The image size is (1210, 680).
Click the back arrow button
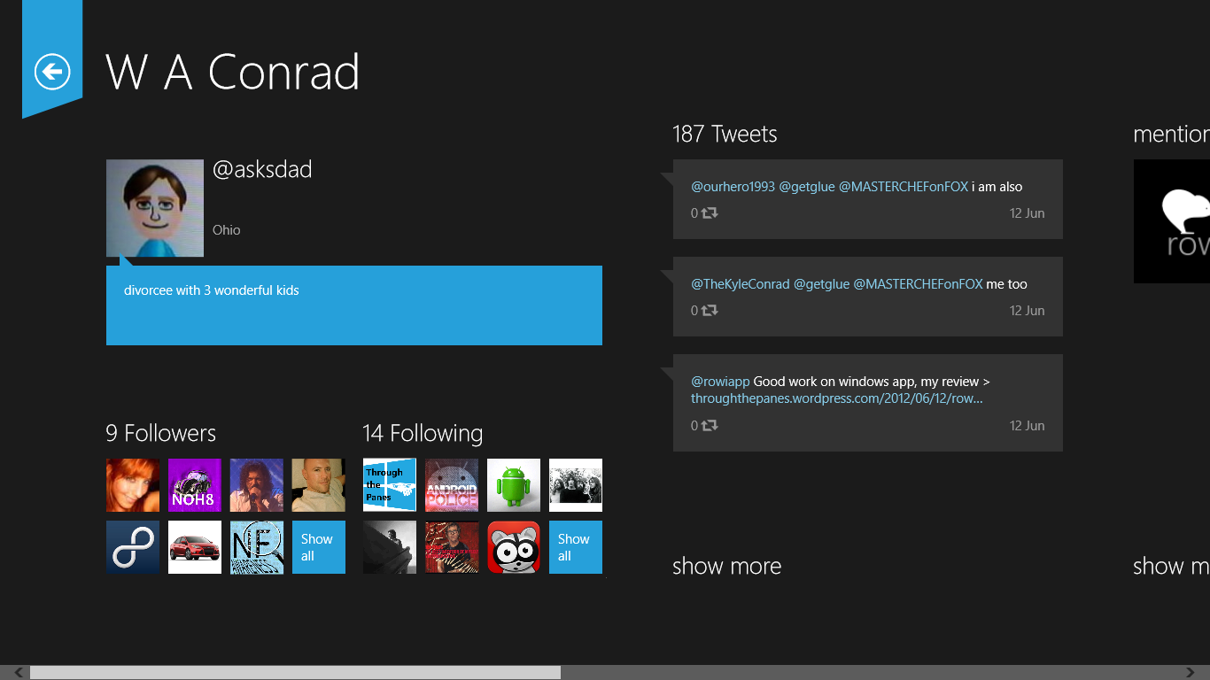[52, 72]
